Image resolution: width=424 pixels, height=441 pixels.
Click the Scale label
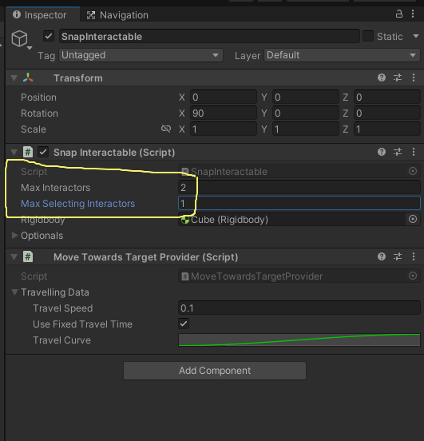tap(34, 129)
